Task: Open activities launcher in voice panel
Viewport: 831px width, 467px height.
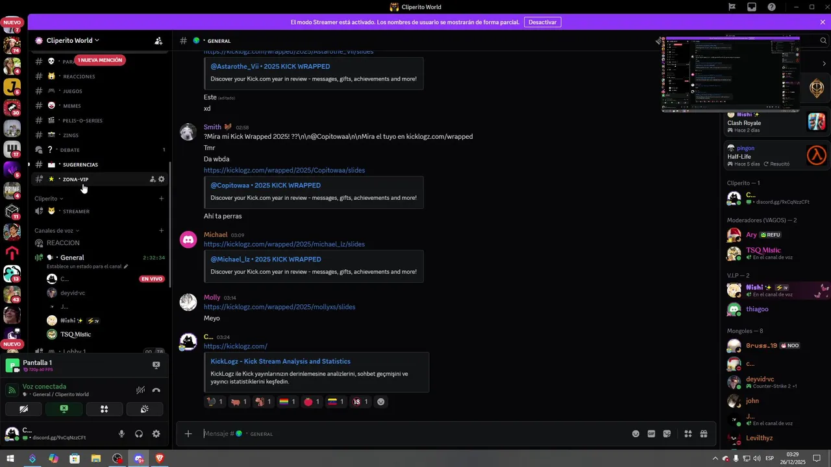Action: pos(104,409)
